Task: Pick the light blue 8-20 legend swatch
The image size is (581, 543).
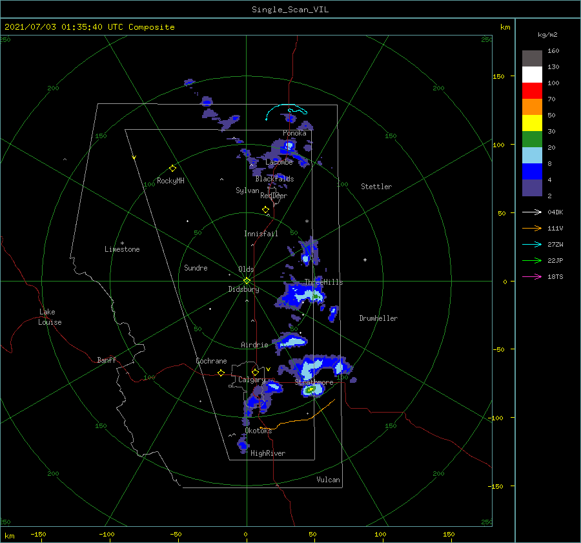Action: [532, 155]
